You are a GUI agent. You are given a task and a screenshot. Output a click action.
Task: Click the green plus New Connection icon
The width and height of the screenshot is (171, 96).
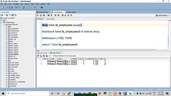(2, 15)
